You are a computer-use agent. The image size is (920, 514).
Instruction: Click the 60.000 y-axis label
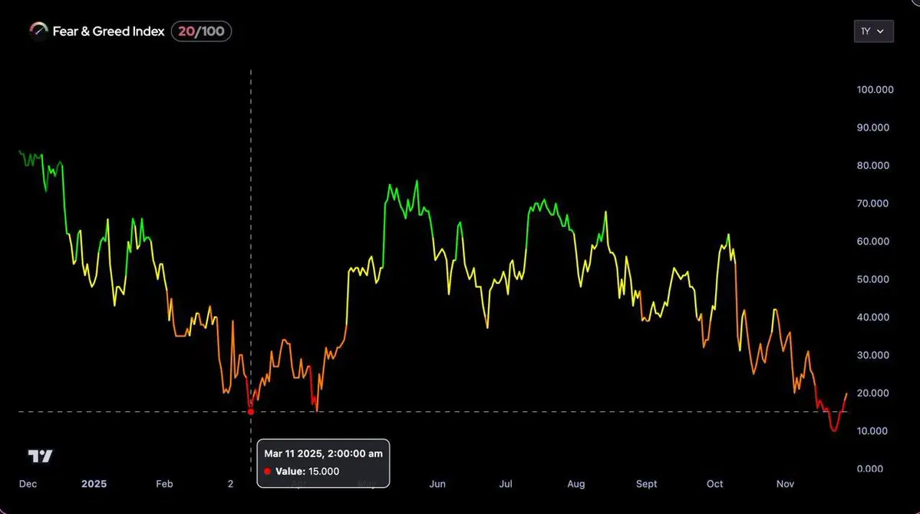(872, 241)
